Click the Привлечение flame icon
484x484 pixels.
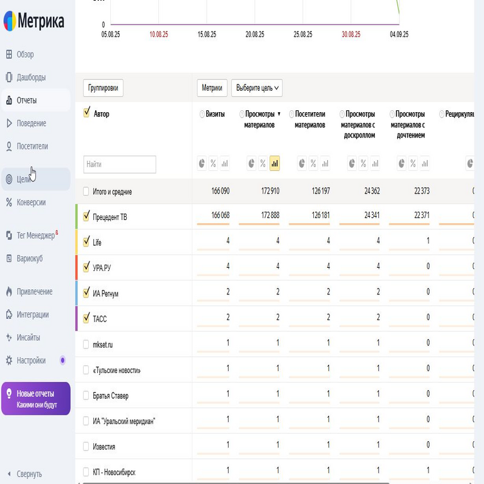click(9, 291)
